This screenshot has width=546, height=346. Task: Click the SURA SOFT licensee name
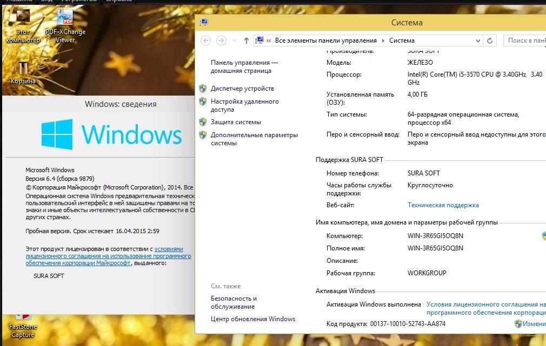click(49, 276)
